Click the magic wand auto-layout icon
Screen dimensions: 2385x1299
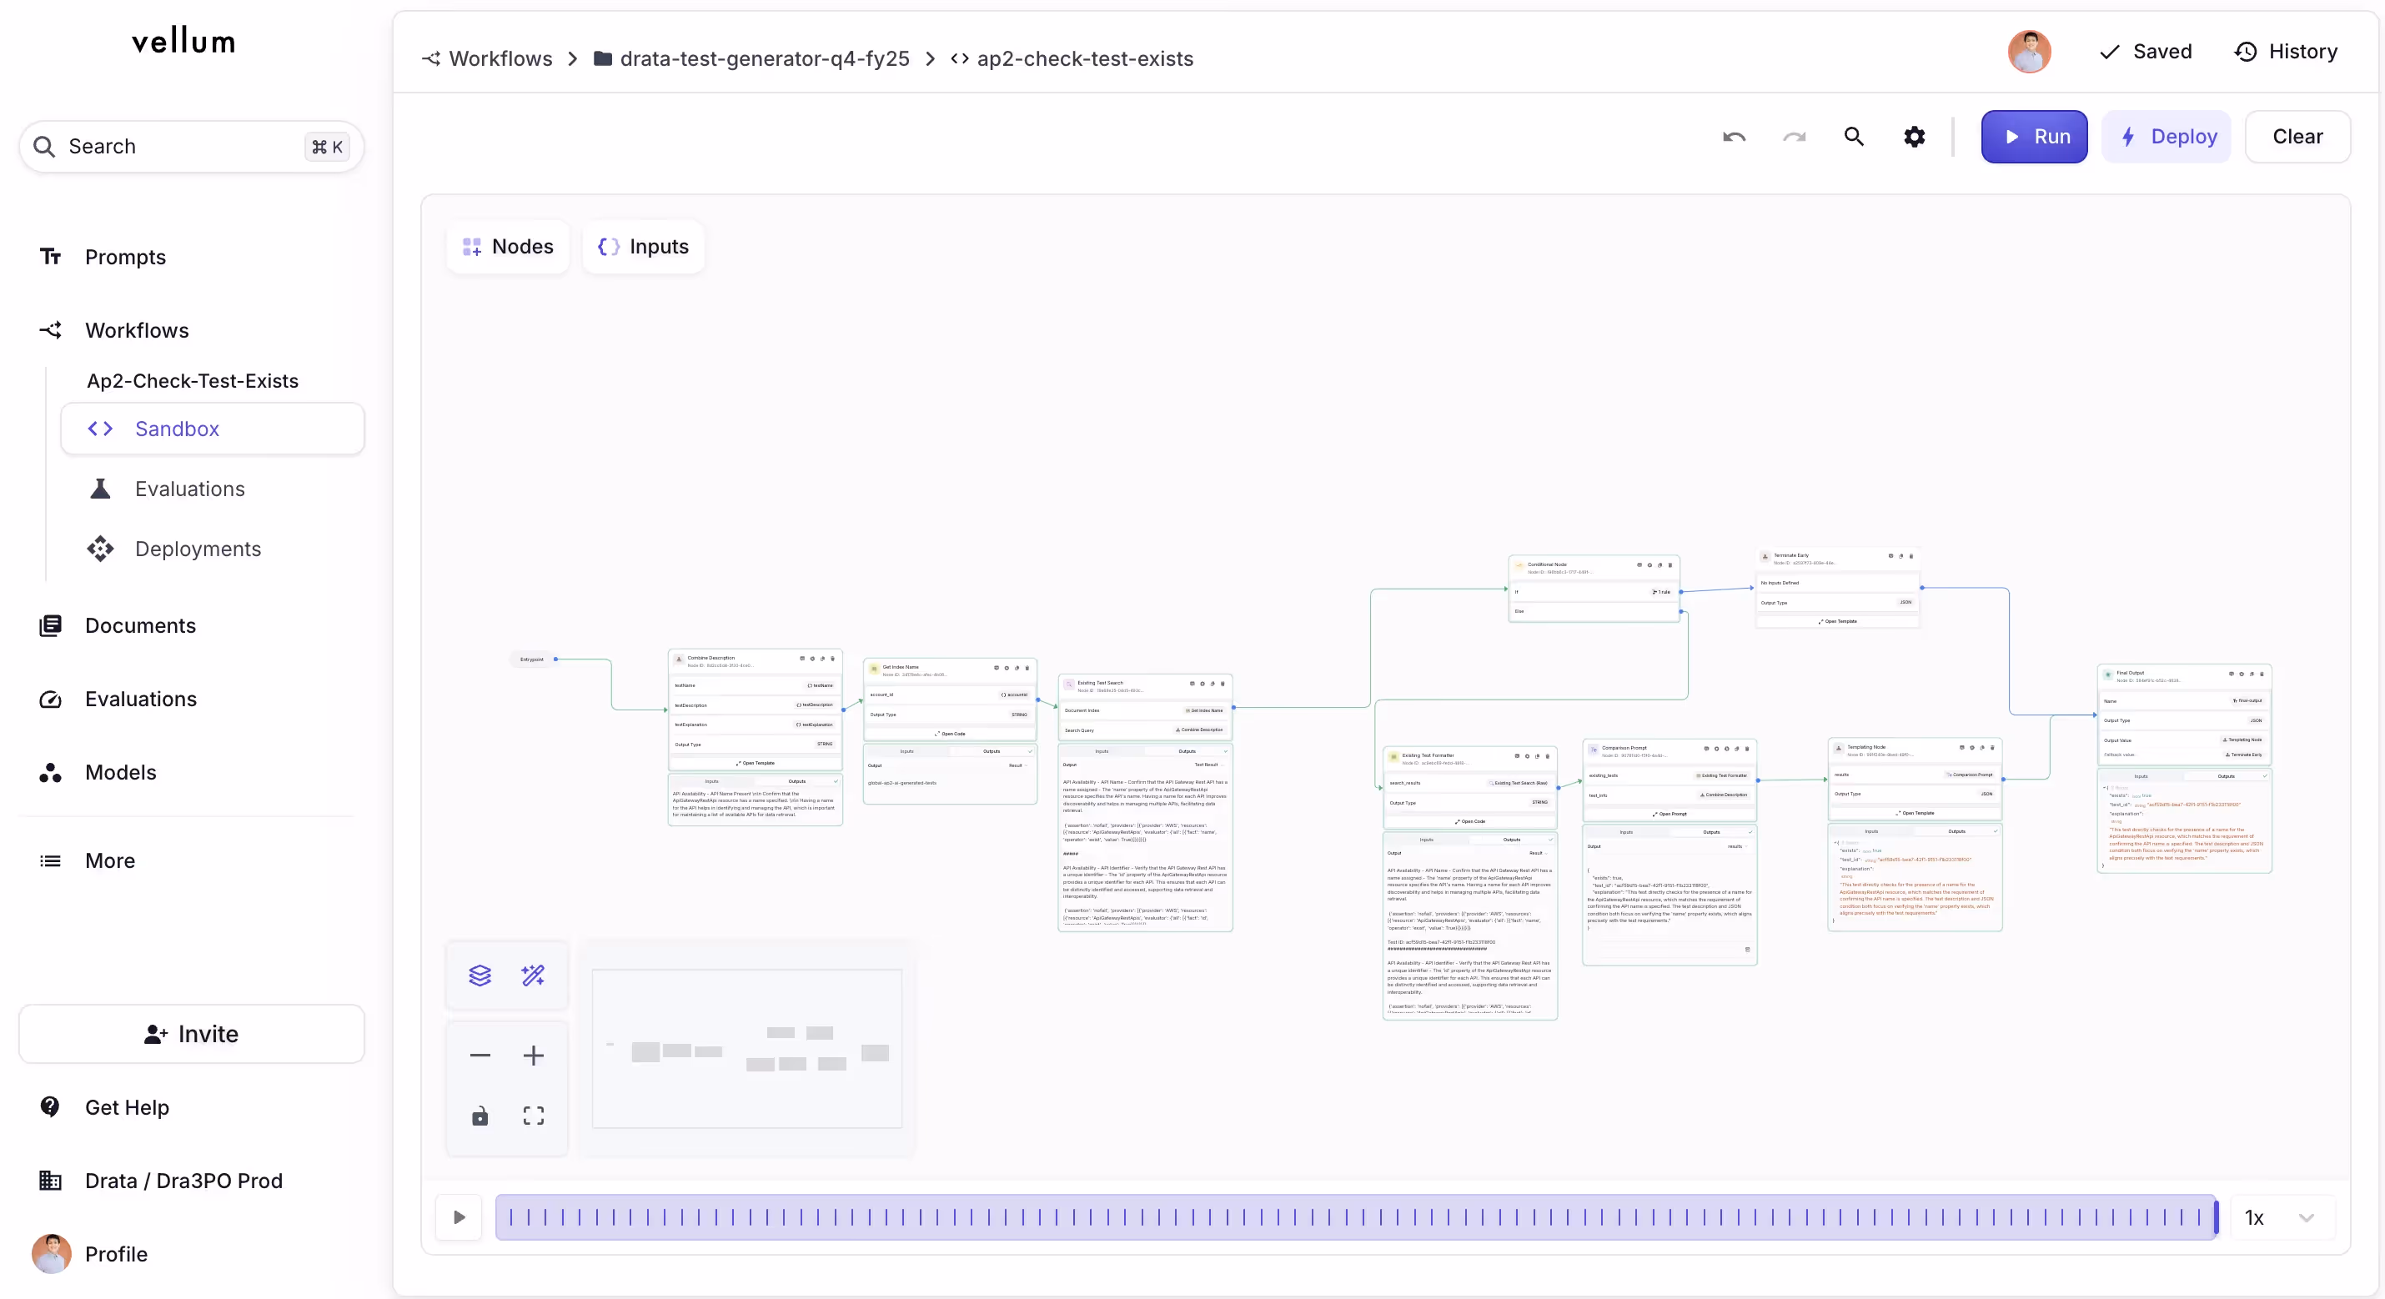[534, 975]
